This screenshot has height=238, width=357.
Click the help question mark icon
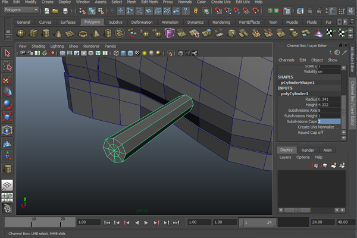point(186,11)
